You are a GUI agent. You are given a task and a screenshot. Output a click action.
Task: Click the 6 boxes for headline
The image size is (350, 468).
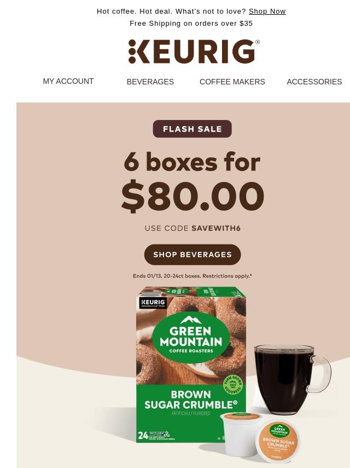coord(192,162)
